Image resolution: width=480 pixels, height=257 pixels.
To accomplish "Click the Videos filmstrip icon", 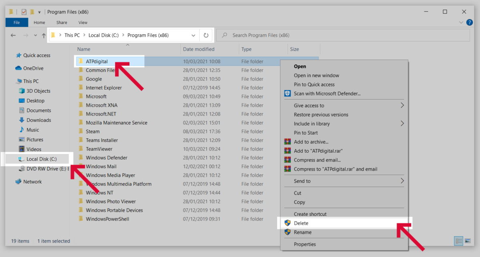I will pos(22,149).
